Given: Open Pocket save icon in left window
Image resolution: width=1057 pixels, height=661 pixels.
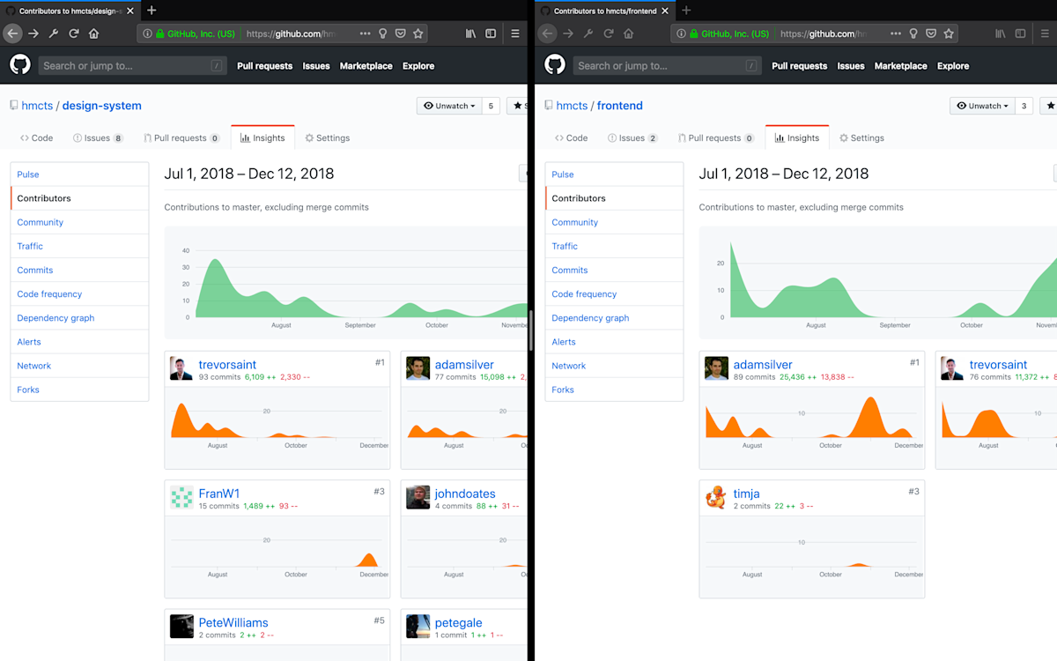Looking at the screenshot, I should [400, 33].
